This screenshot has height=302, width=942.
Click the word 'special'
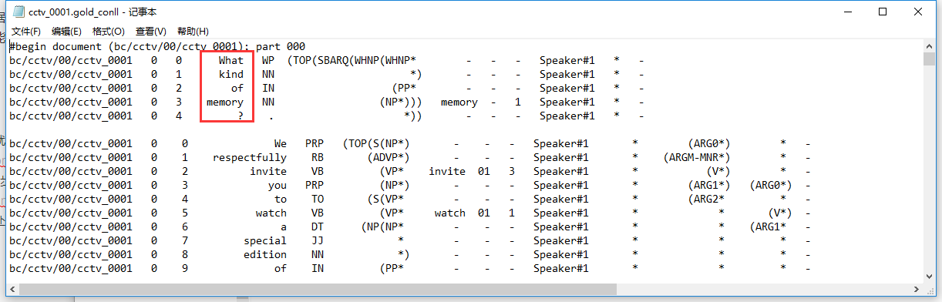[265, 240]
